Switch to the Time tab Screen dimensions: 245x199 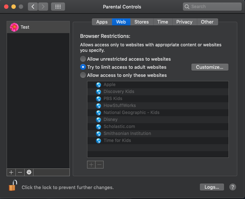(163, 22)
